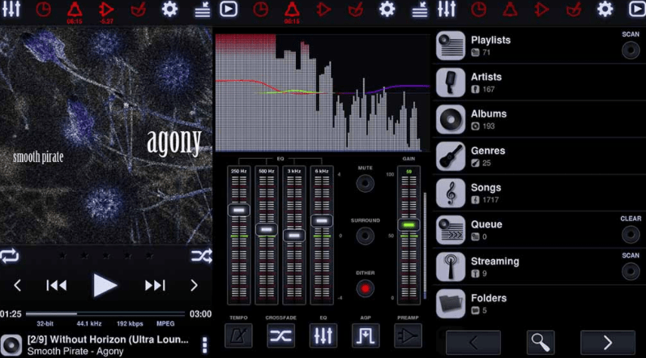Toggle repeat mode icon

(x=10, y=256)
